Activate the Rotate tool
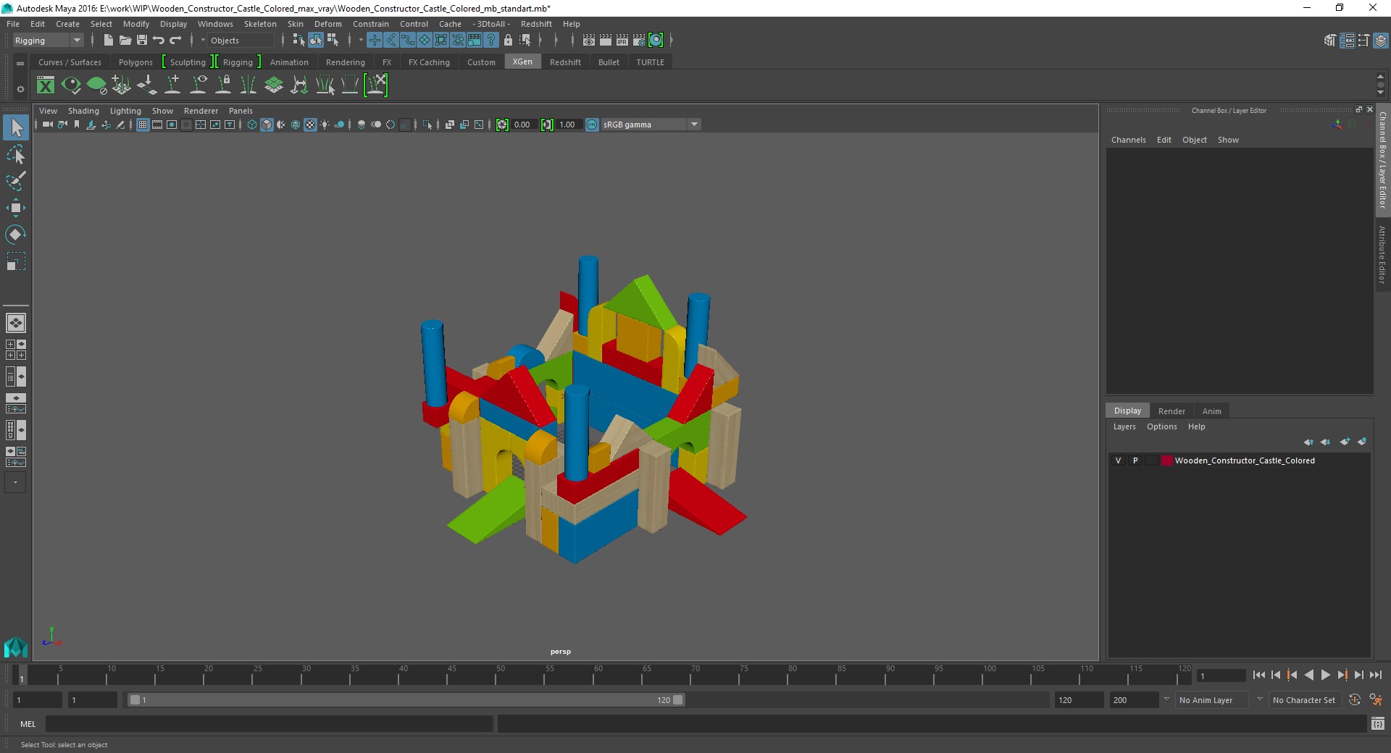Viewport: 1391px width, 753px height. [16, 234]
